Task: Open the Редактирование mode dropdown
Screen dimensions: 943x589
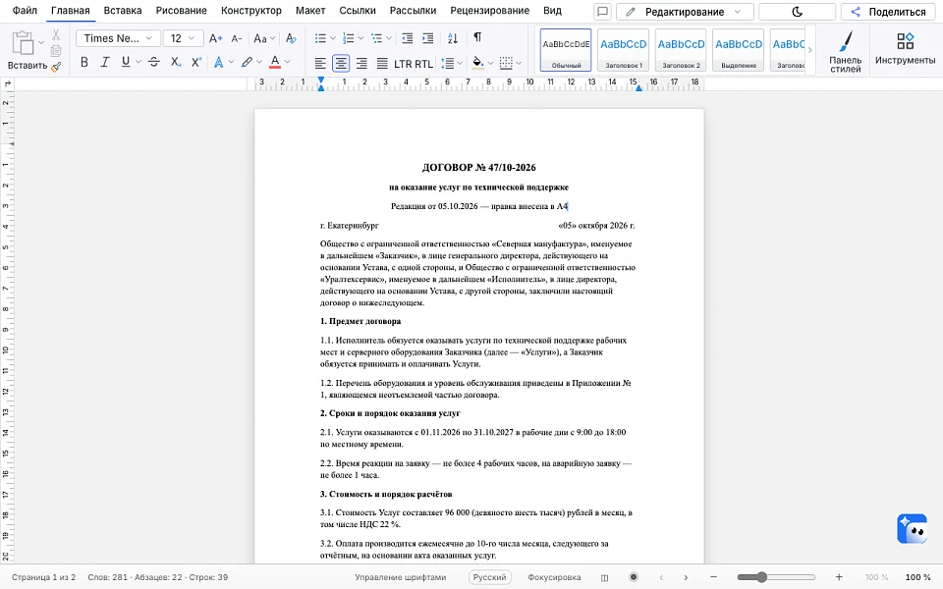Action: click(685, 12)
